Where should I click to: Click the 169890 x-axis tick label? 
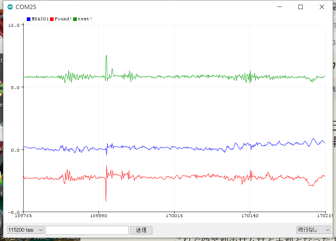click(x=98, y=215)
